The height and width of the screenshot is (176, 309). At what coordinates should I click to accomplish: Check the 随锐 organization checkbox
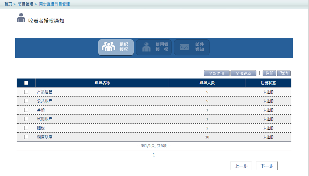tap(26, 128)
